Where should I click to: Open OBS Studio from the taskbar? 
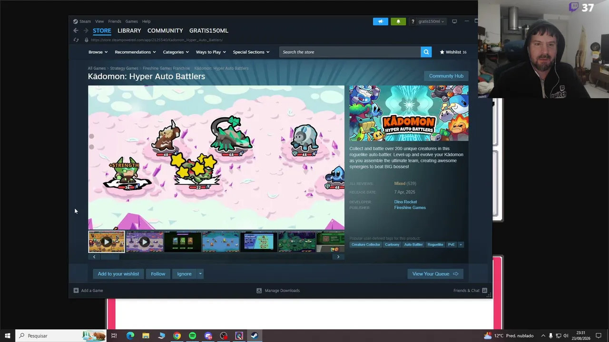(224, 336)
